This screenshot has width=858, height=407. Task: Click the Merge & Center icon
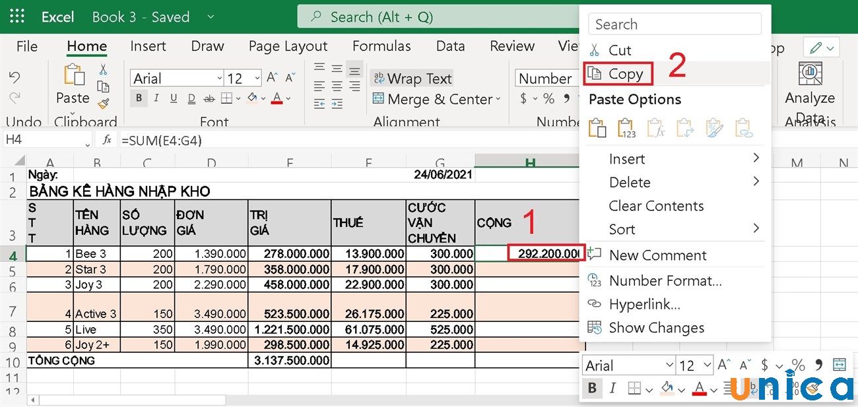pos(379,99)
